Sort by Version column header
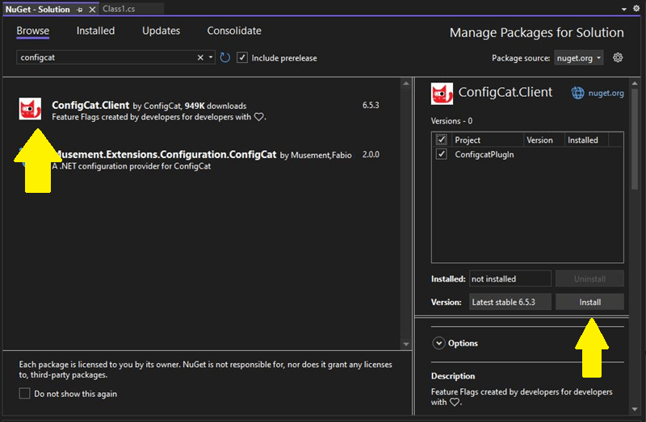The width and height of the screenshot is (646, 422). click(543, 140)
